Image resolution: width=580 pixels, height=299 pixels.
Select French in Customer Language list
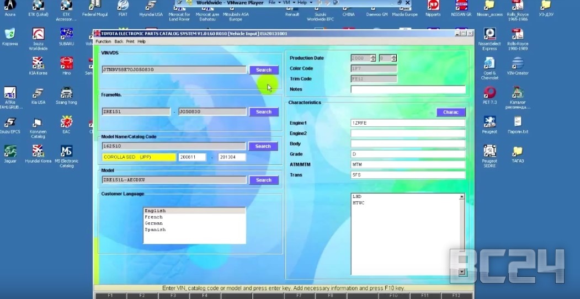[153, 217]
